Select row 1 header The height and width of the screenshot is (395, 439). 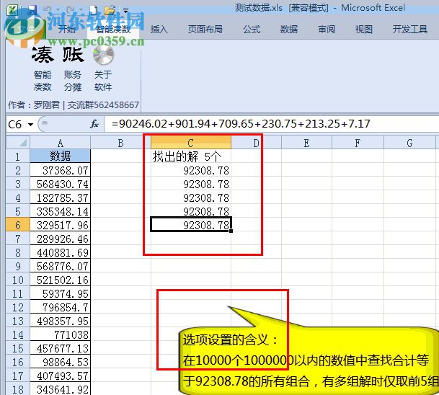click(x=18, y=156)
